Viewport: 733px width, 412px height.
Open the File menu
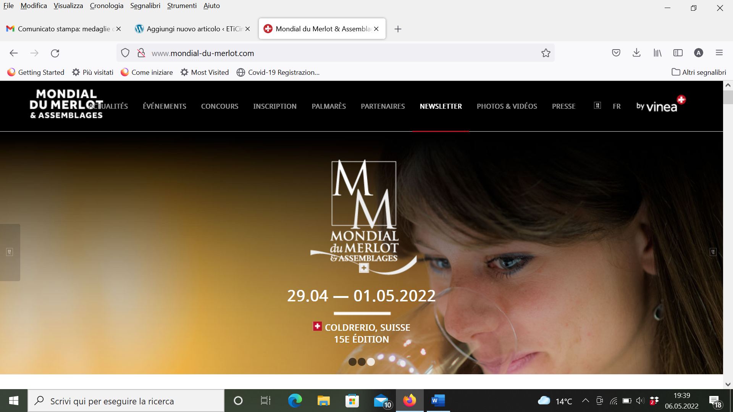[x=8, y=6]
